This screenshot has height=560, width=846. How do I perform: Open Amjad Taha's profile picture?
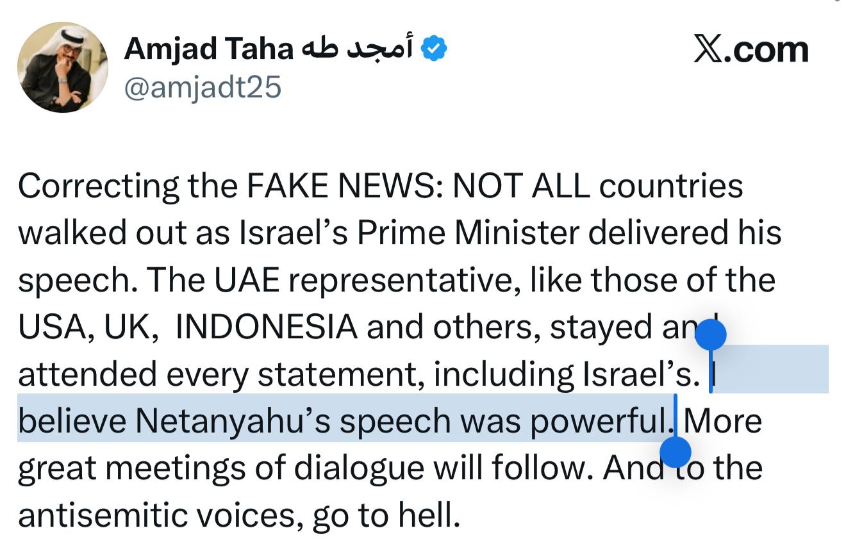pyautogui.click(x=63, y=67)
